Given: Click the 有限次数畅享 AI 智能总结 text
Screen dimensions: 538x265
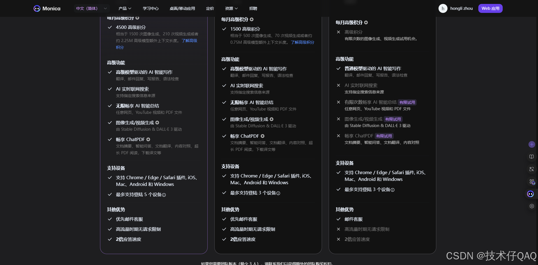Looking at the screenshot, I should tap(370, 102).
